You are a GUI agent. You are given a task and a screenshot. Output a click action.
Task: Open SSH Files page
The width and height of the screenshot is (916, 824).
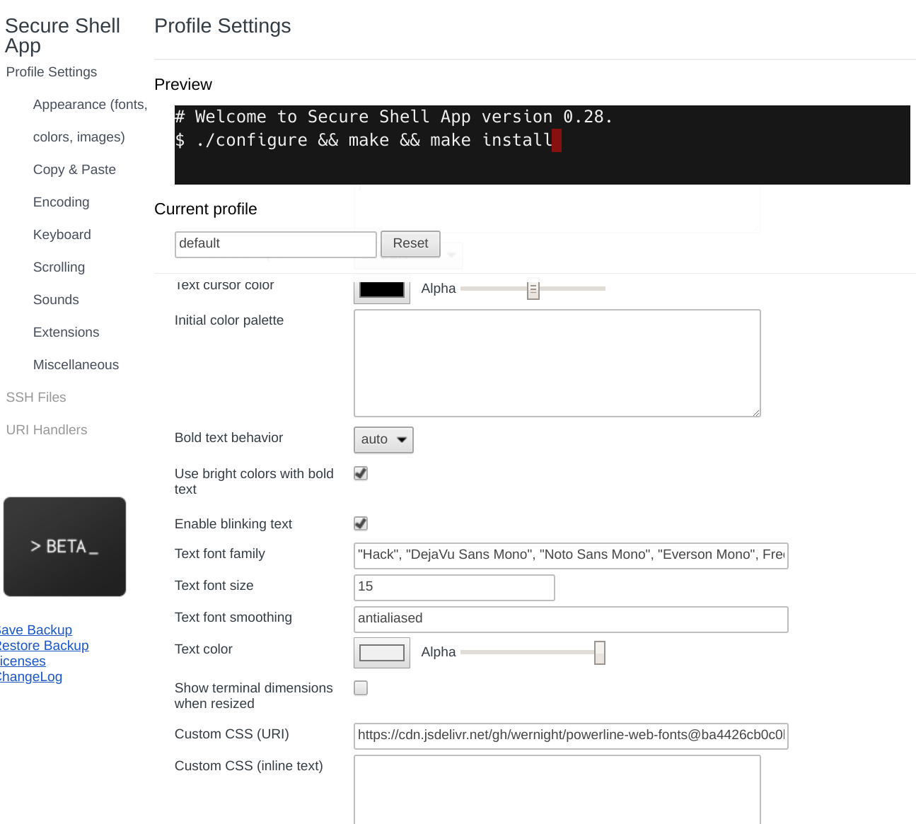(x=36, y=398)
